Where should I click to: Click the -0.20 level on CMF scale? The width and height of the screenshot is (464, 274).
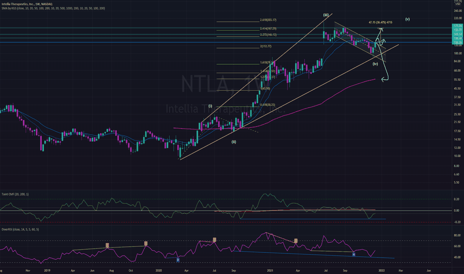coord(457,222)
